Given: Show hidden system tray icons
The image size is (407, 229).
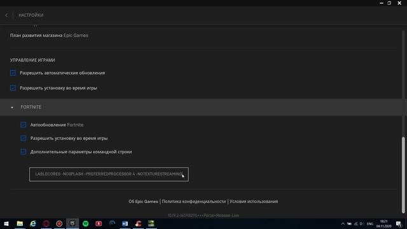Looking at the screenshot, I should (343, 224).
